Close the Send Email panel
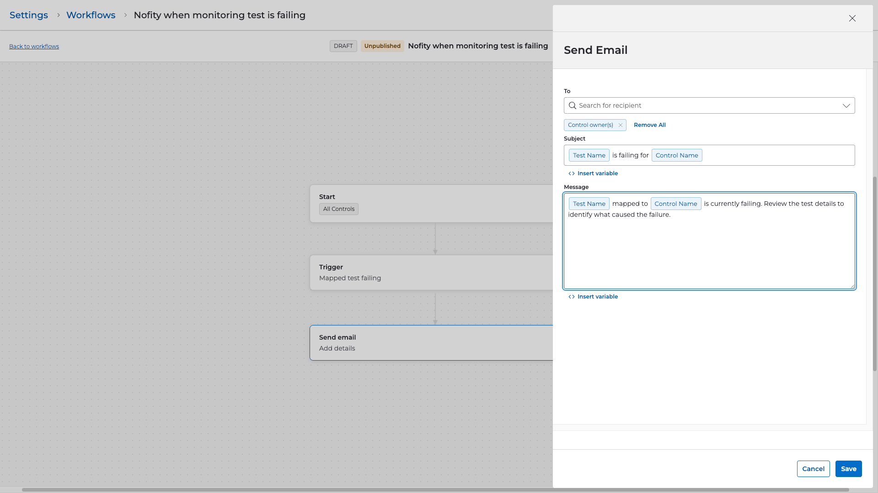This screenshot has width=878, height=493. point(852,18)
